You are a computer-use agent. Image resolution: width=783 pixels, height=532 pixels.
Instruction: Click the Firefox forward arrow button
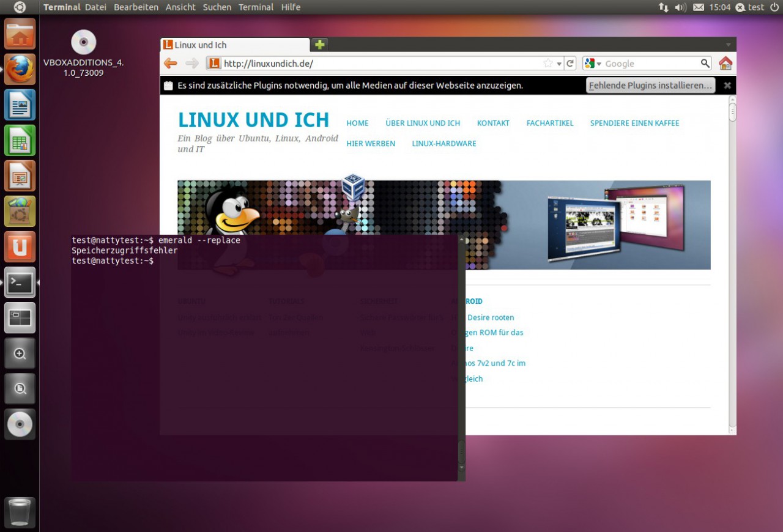click(x=191, y=64)
